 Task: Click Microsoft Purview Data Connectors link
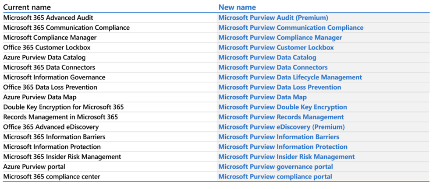273,67
